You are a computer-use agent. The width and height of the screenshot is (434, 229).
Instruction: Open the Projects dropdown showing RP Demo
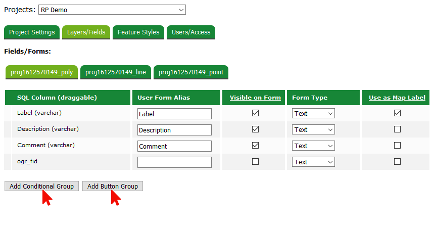click(112, 10)
